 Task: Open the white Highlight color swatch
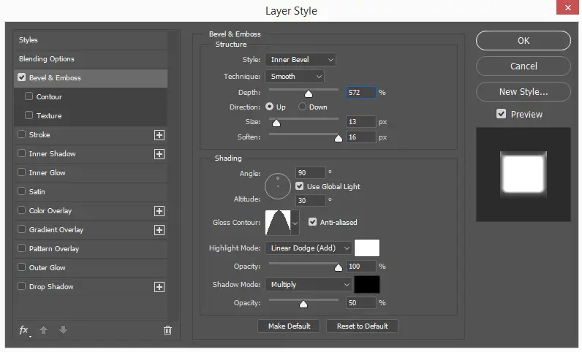point(367,248)
